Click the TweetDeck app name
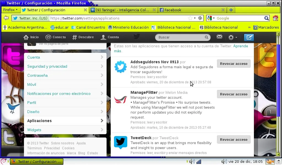Screen dimensions: 282x165 click(141, 138)
